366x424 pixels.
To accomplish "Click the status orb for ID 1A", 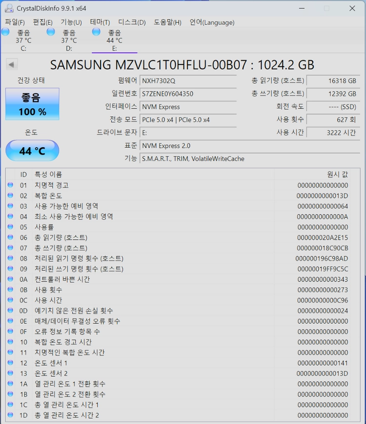I will click(10, 384).
